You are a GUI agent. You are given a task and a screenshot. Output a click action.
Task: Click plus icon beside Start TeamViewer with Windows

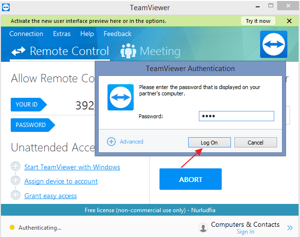(16, 166)
